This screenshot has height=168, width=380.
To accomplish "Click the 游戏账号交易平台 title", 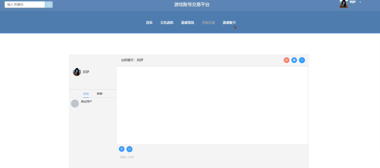I will (x=192, y=4).
